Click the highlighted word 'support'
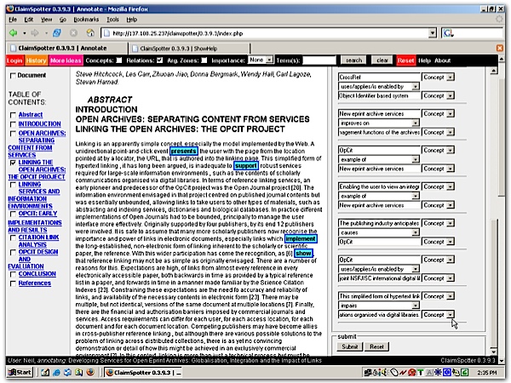The width and height of the screenshot is (511, 383). (246, 166)
